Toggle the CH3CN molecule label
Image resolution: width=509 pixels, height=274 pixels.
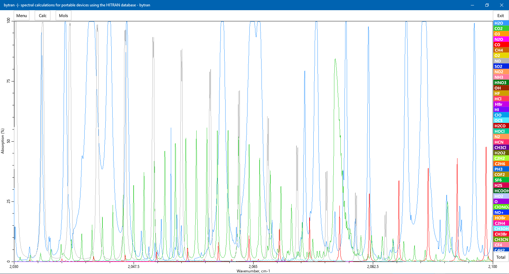pos(501,240)
